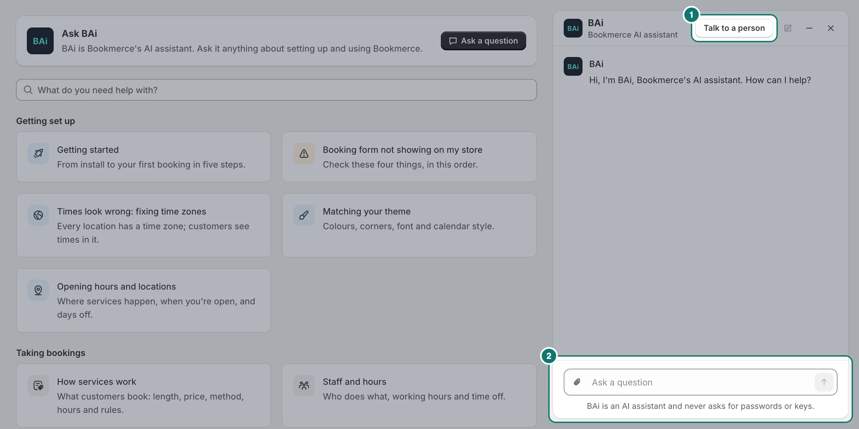Viewport: 859px width, 429px height.
Task: Minimize the BAi chat panel
Action: [x=809, y=28]
